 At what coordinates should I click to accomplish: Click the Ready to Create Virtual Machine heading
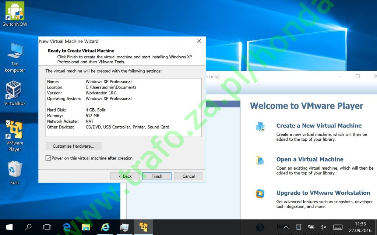[81, 51]
